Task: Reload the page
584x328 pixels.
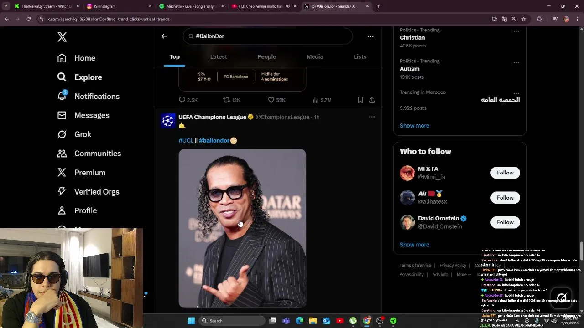Action: (28, 19)
